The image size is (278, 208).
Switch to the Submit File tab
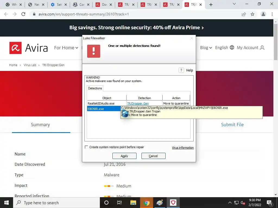232,125
